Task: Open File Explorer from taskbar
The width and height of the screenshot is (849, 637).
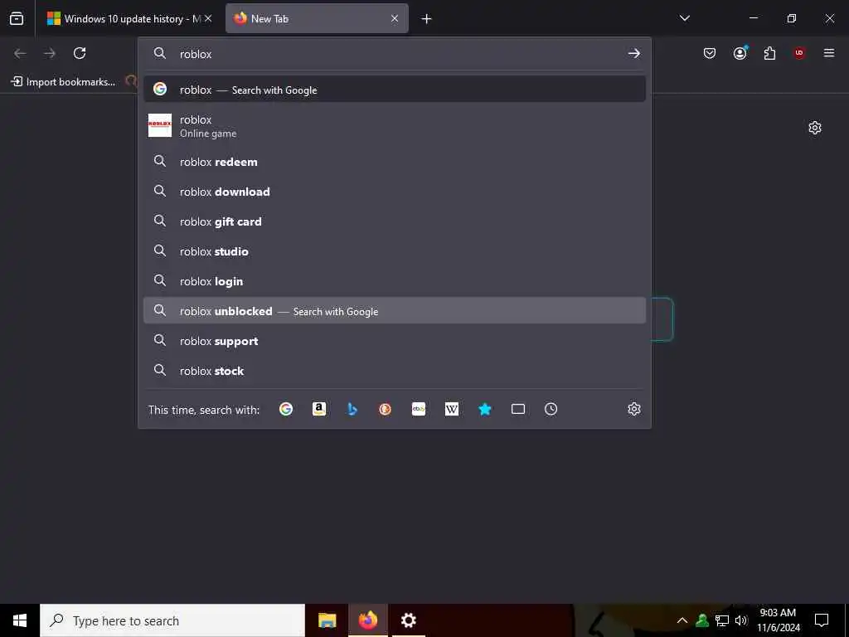Action: pyautogui.click(x=327, y=620)
